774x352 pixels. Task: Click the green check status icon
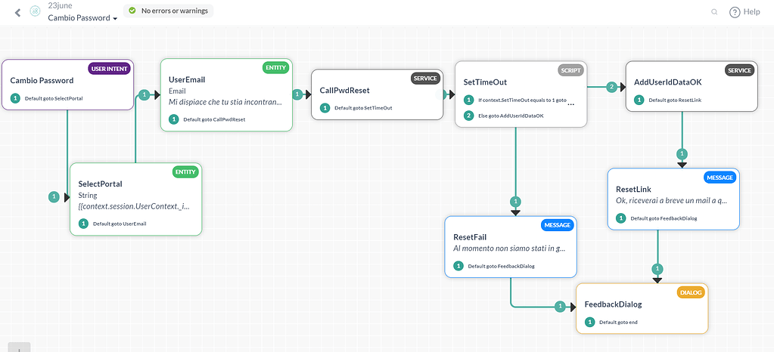(x=132, y=11)
